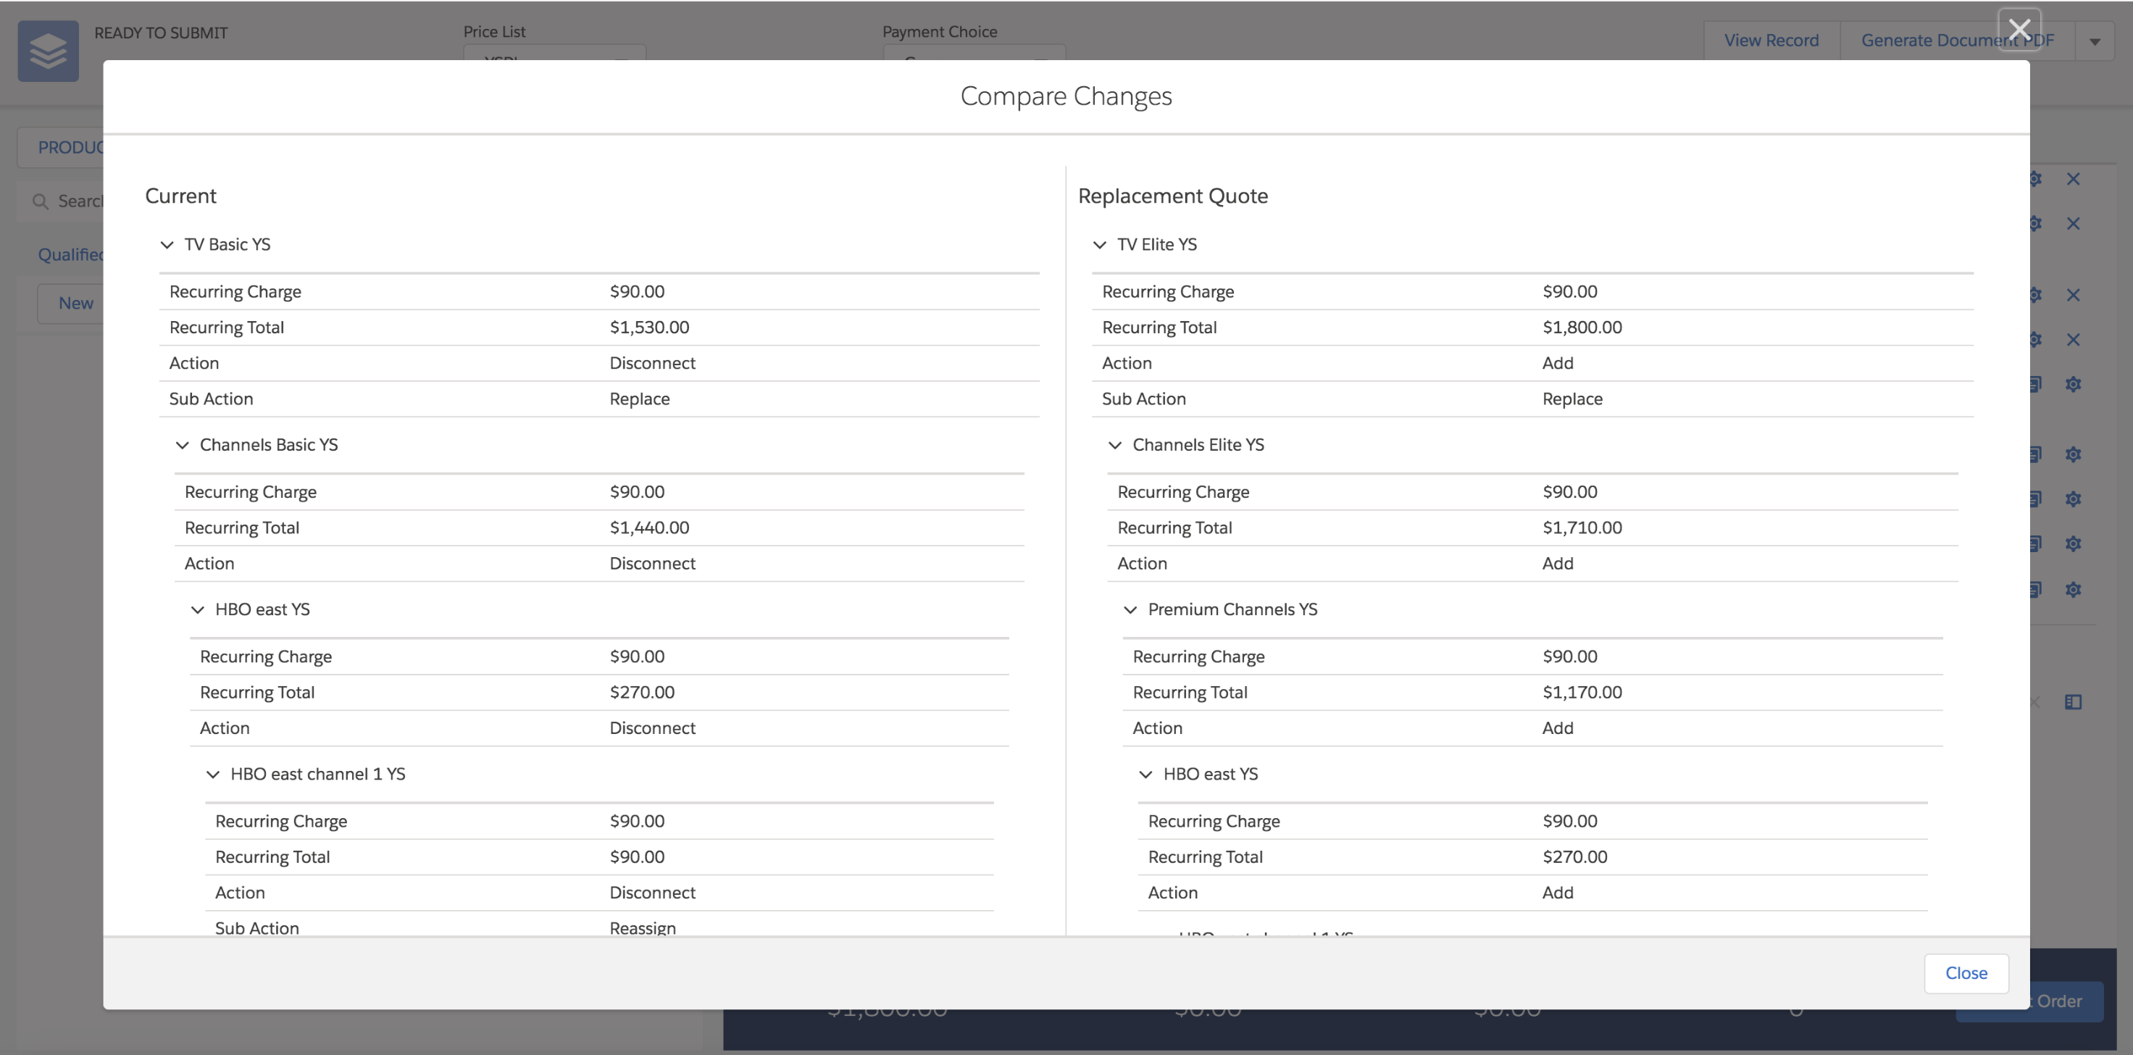Click Disconnect action under Channels Basic YS

[653, 563]
